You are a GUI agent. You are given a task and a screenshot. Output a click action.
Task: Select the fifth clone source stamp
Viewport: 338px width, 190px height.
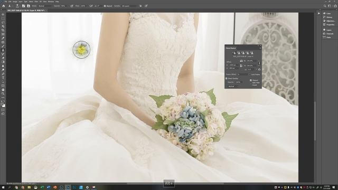252,53
